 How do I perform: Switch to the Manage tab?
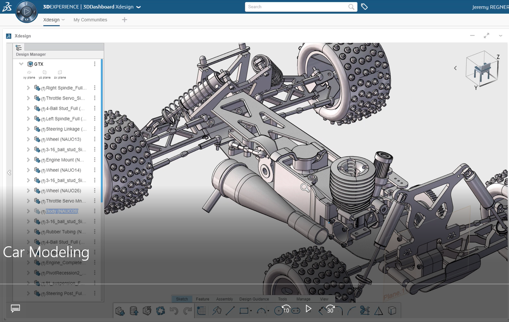click(x=303, y=299)
